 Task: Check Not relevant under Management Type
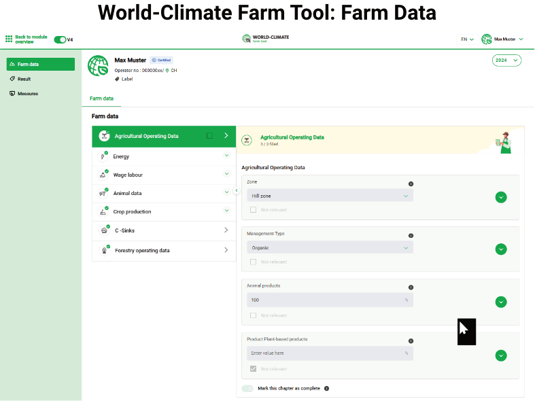coord(253,262)
